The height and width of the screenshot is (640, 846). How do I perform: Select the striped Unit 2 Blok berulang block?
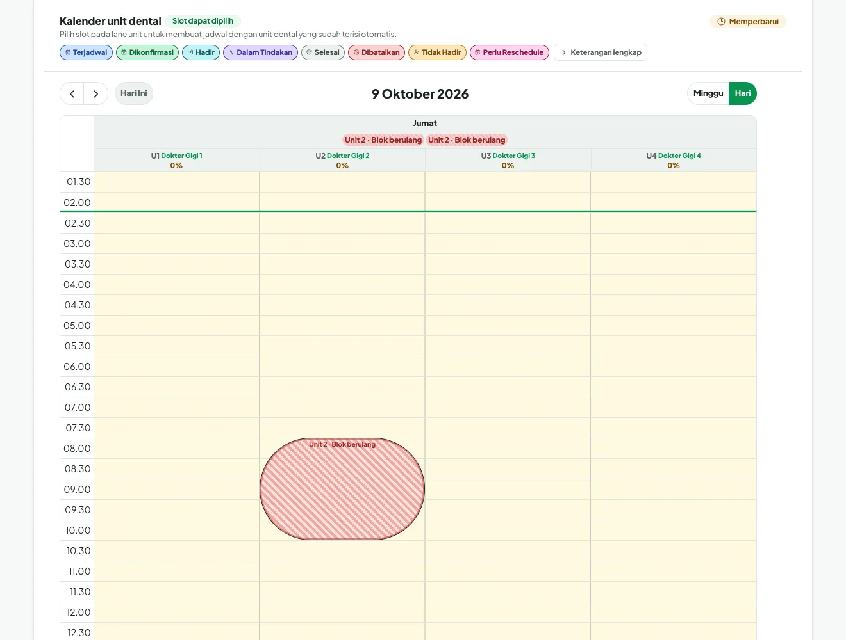coord(342,489)
